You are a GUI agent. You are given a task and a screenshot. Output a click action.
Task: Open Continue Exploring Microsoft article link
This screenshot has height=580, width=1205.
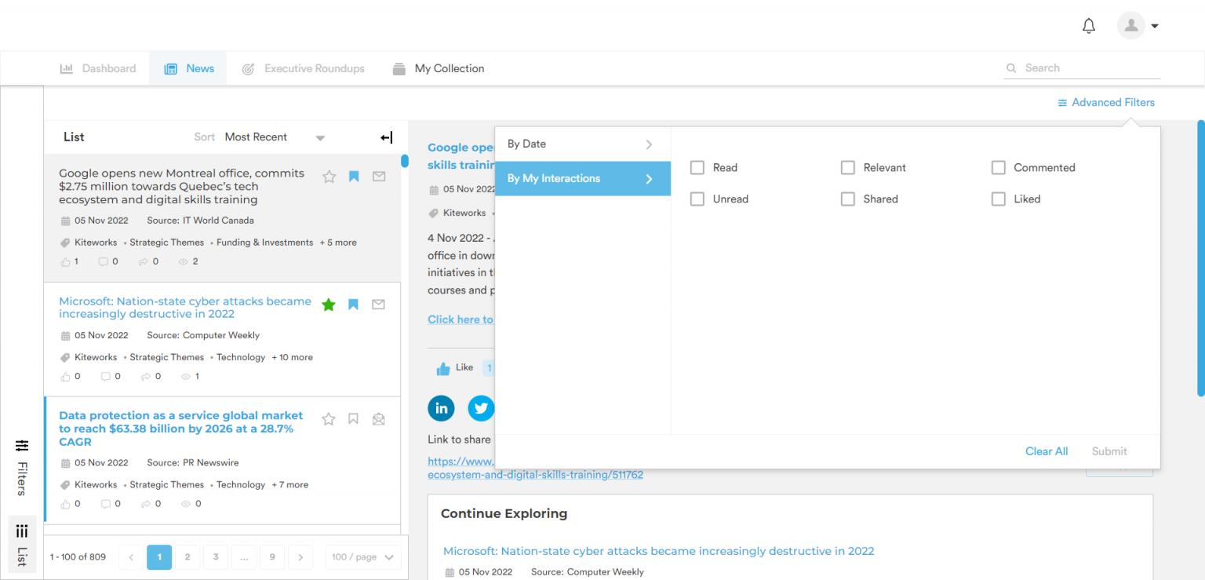659,551
